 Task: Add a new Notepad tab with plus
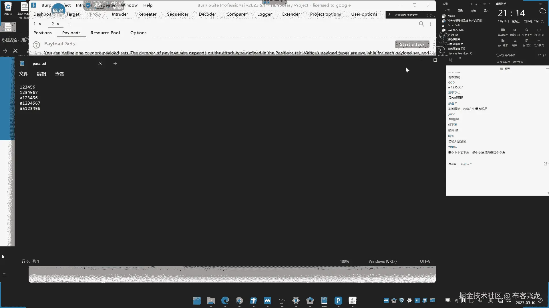tap(115, 64)
